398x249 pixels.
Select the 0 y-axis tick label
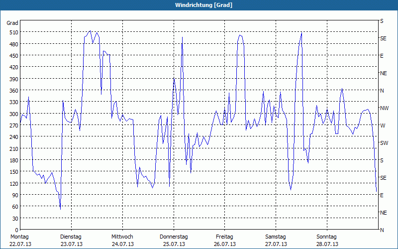point(16,230)
